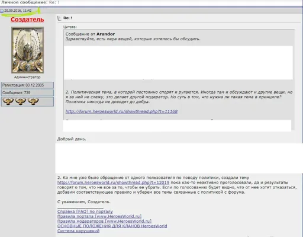Click the quoted author name Arandor

point(105,34)
